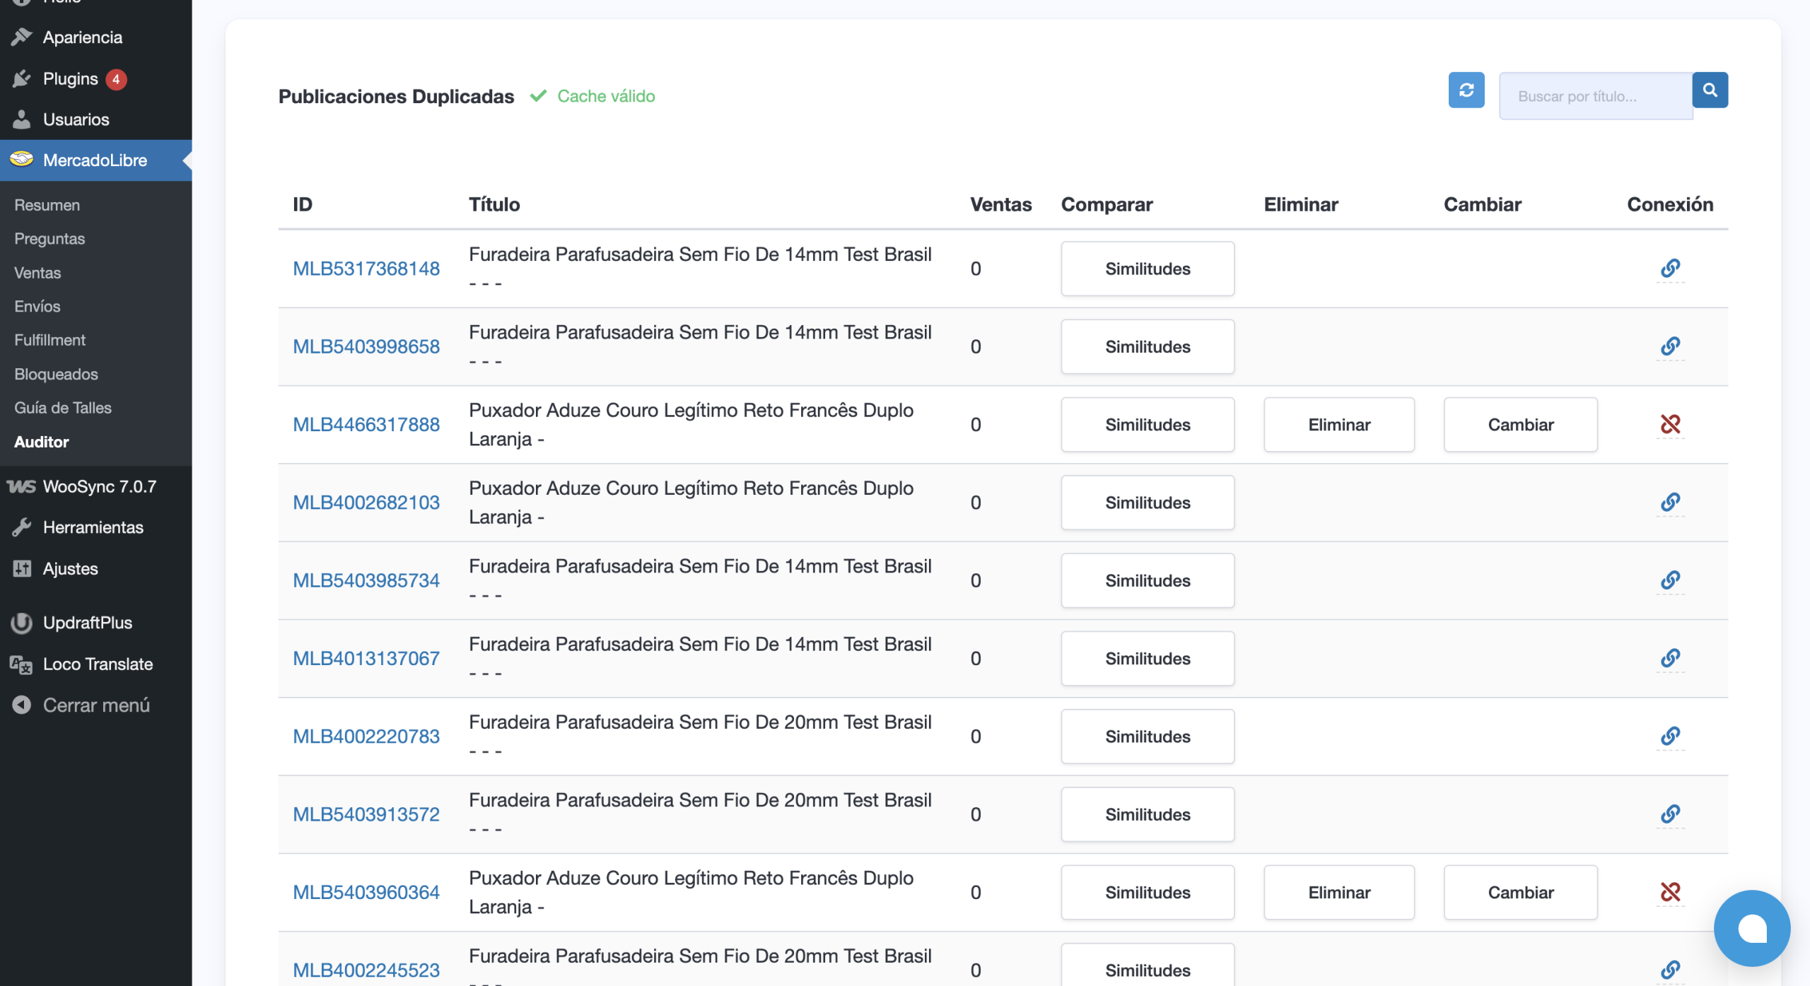Open the Apariencia menu
The height and width of the screenshot is (986, 1810).
(96, 37)
